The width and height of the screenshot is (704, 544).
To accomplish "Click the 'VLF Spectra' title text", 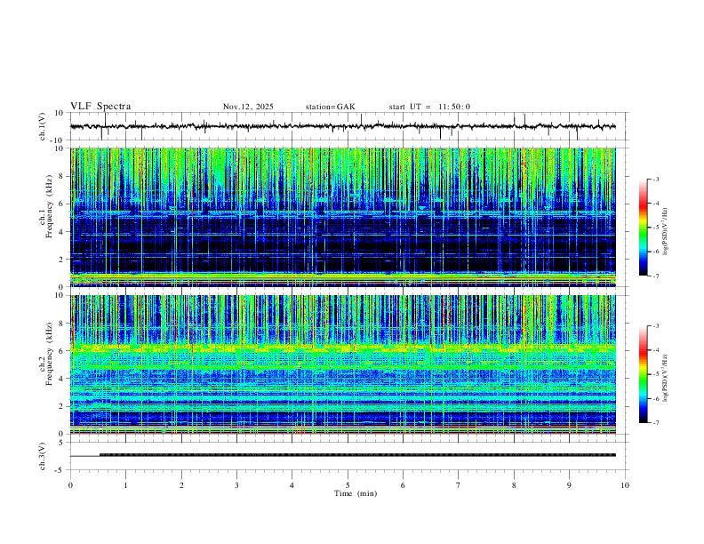I will (100, 107).
